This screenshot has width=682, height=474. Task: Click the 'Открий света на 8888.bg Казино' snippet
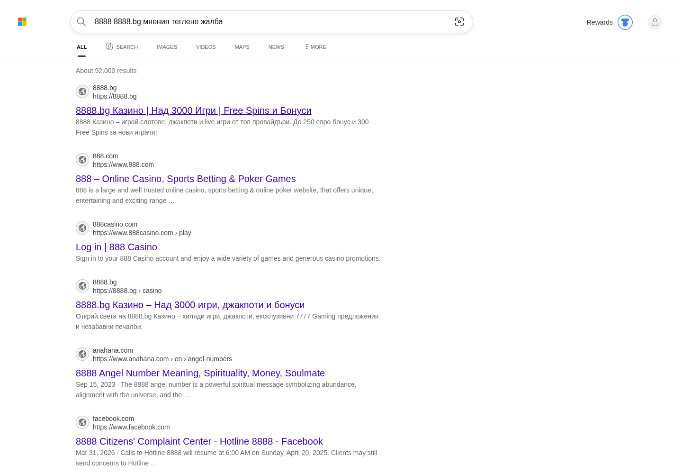point(227,321)
